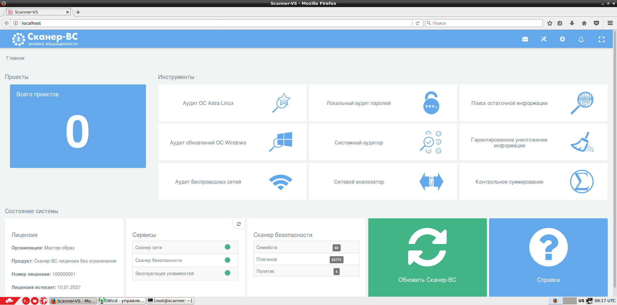This screenshot has width=617, height=305.
Task: Open the Справка help tile
Action: pos(548,257)
